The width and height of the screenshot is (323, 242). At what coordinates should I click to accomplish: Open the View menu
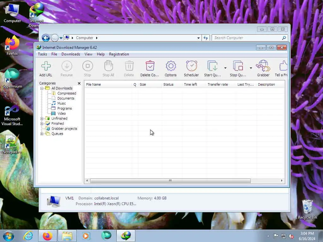tap(88, 54)
